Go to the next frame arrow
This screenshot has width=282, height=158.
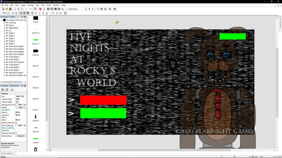(93, 9)
